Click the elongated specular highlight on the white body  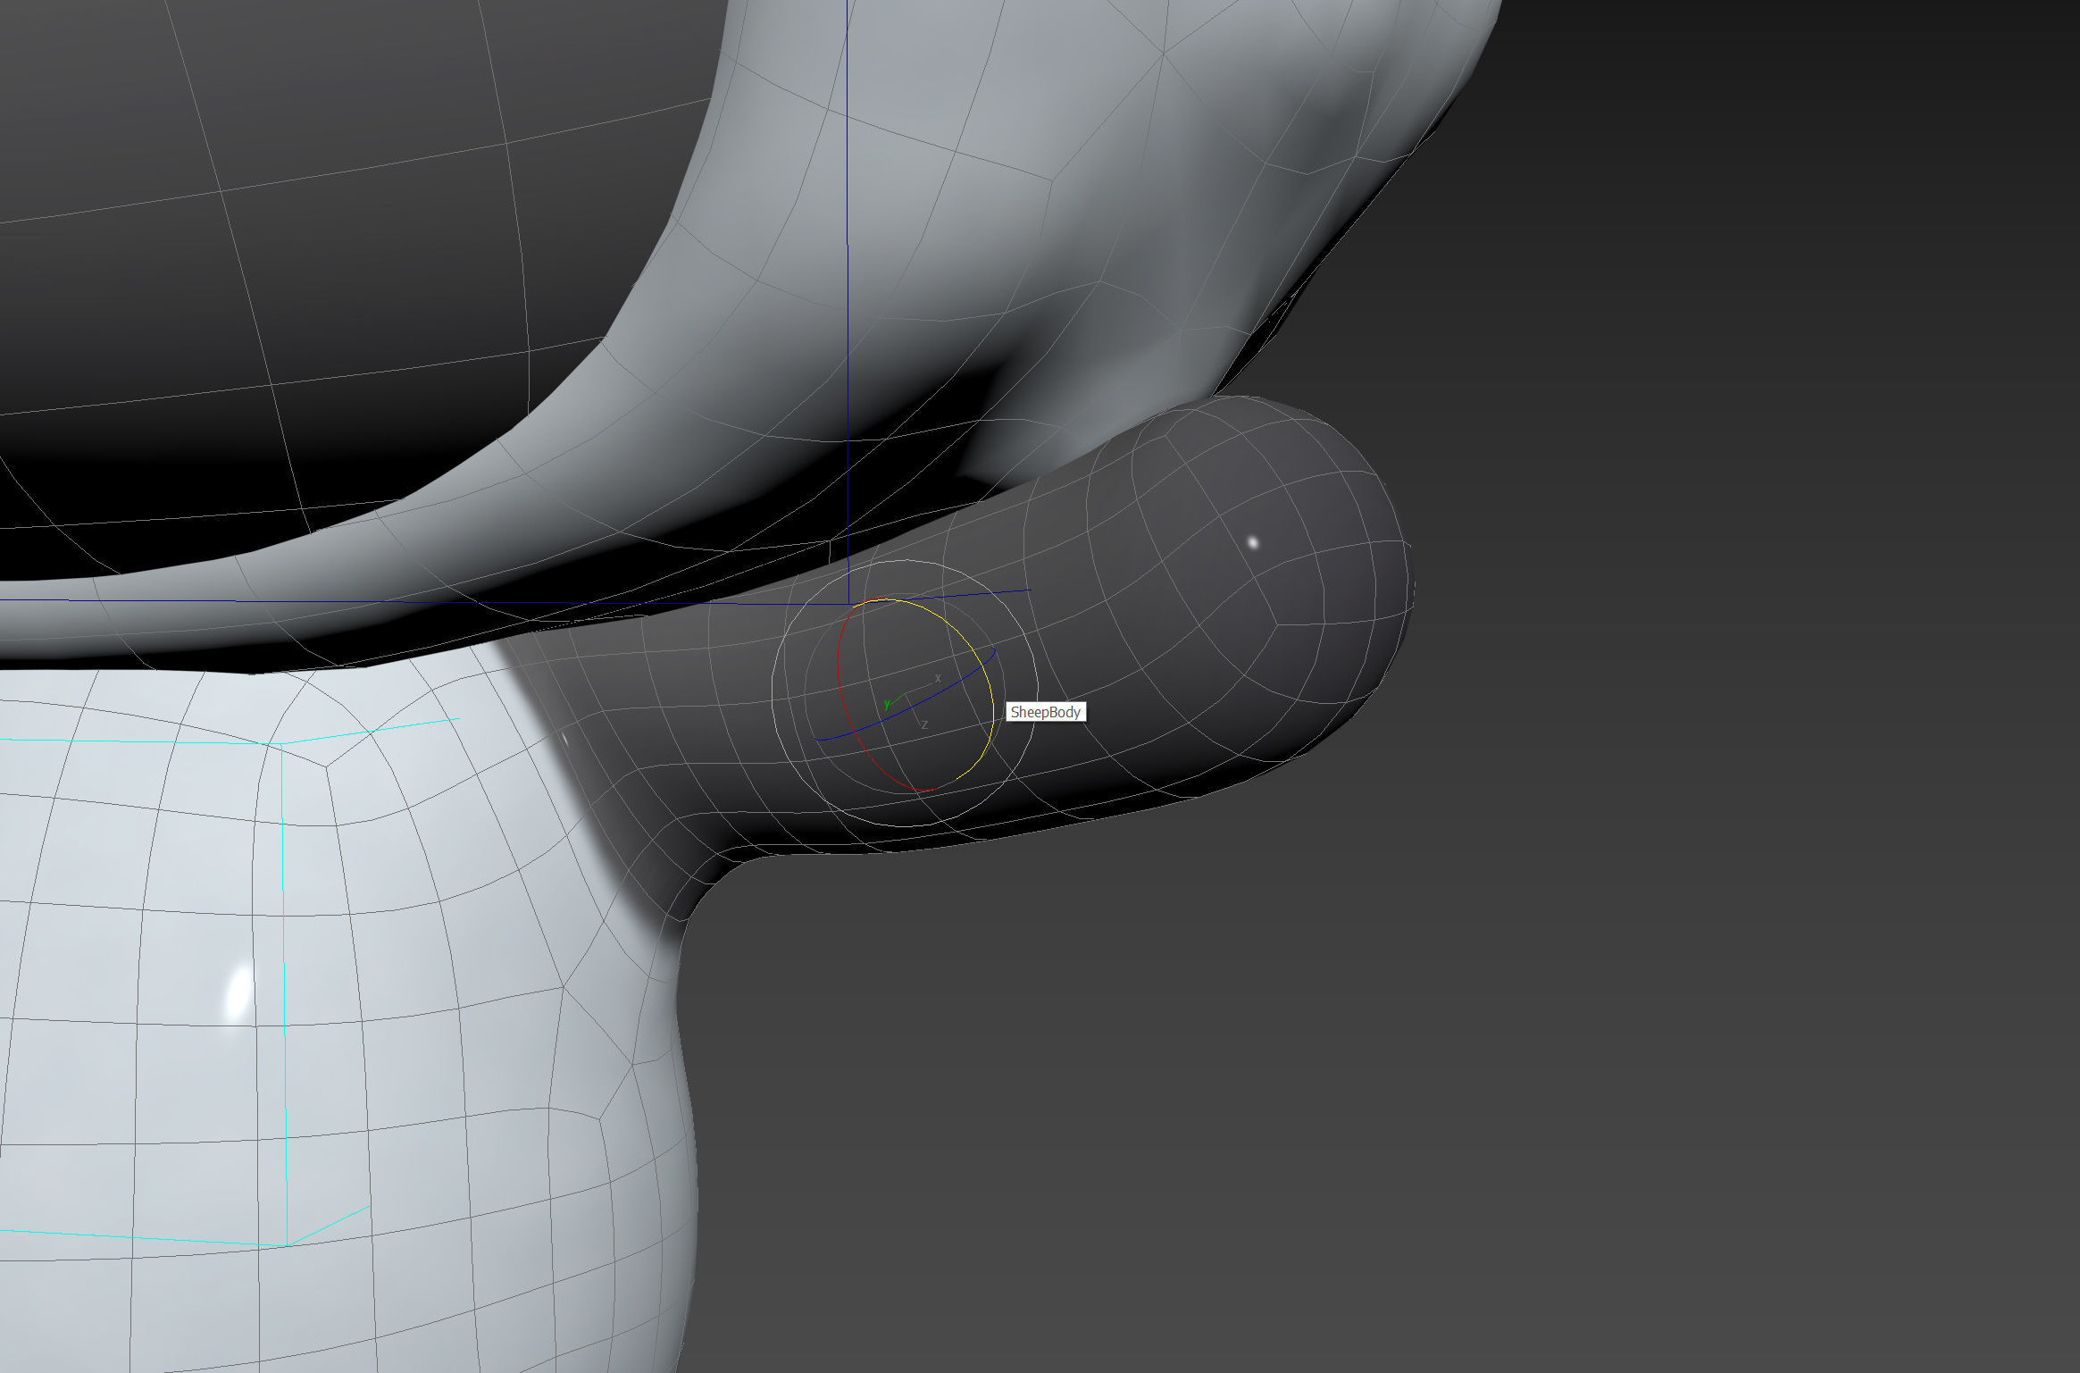click(238, 992)
